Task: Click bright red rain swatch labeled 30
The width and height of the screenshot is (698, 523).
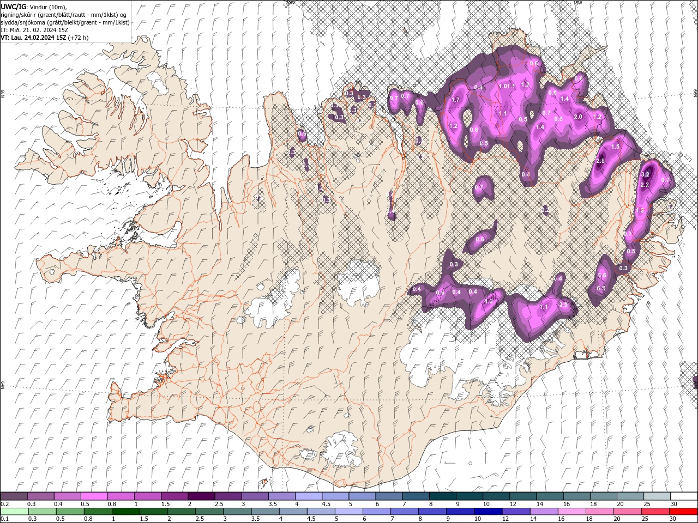Action: click(683, 512)
